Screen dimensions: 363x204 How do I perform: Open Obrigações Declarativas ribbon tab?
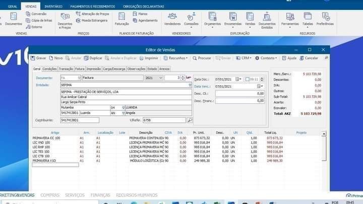(x=144, y=7)
